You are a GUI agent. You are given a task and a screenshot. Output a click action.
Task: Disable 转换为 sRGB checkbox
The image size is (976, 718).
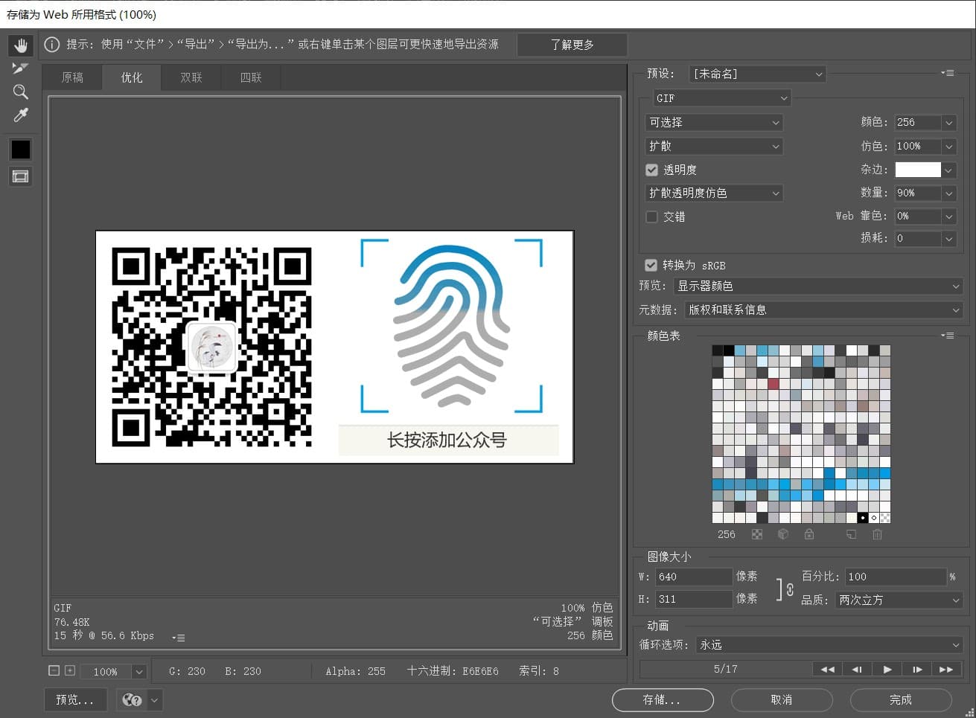tap(651, 265)
